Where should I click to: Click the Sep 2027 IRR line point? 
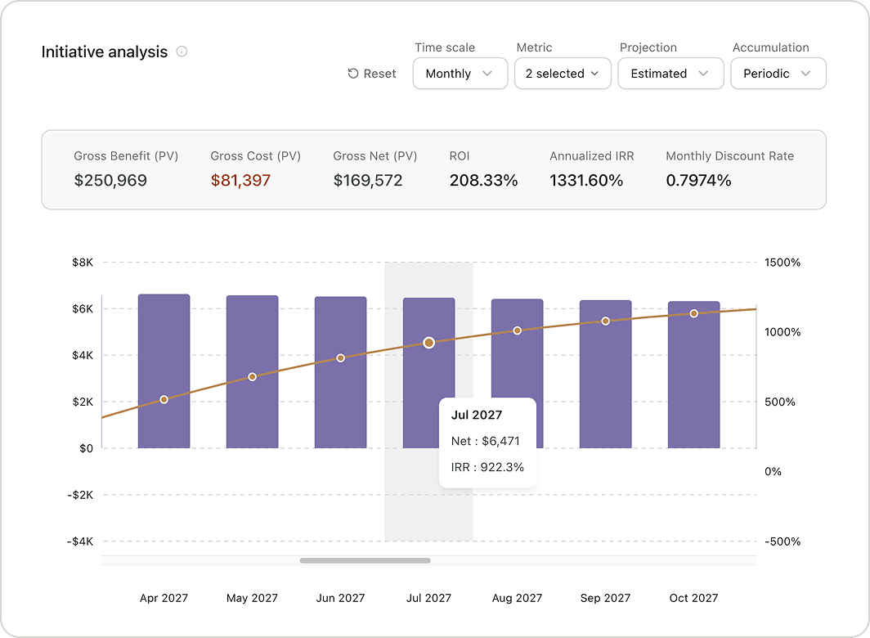(605, 321)
